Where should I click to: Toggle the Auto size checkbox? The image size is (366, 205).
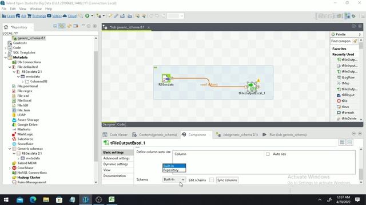(268, 154)
